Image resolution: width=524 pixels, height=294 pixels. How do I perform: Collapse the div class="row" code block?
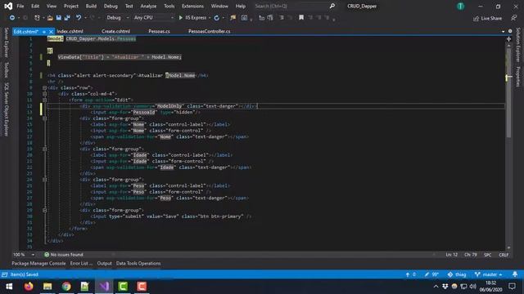(x=44, y=87)
